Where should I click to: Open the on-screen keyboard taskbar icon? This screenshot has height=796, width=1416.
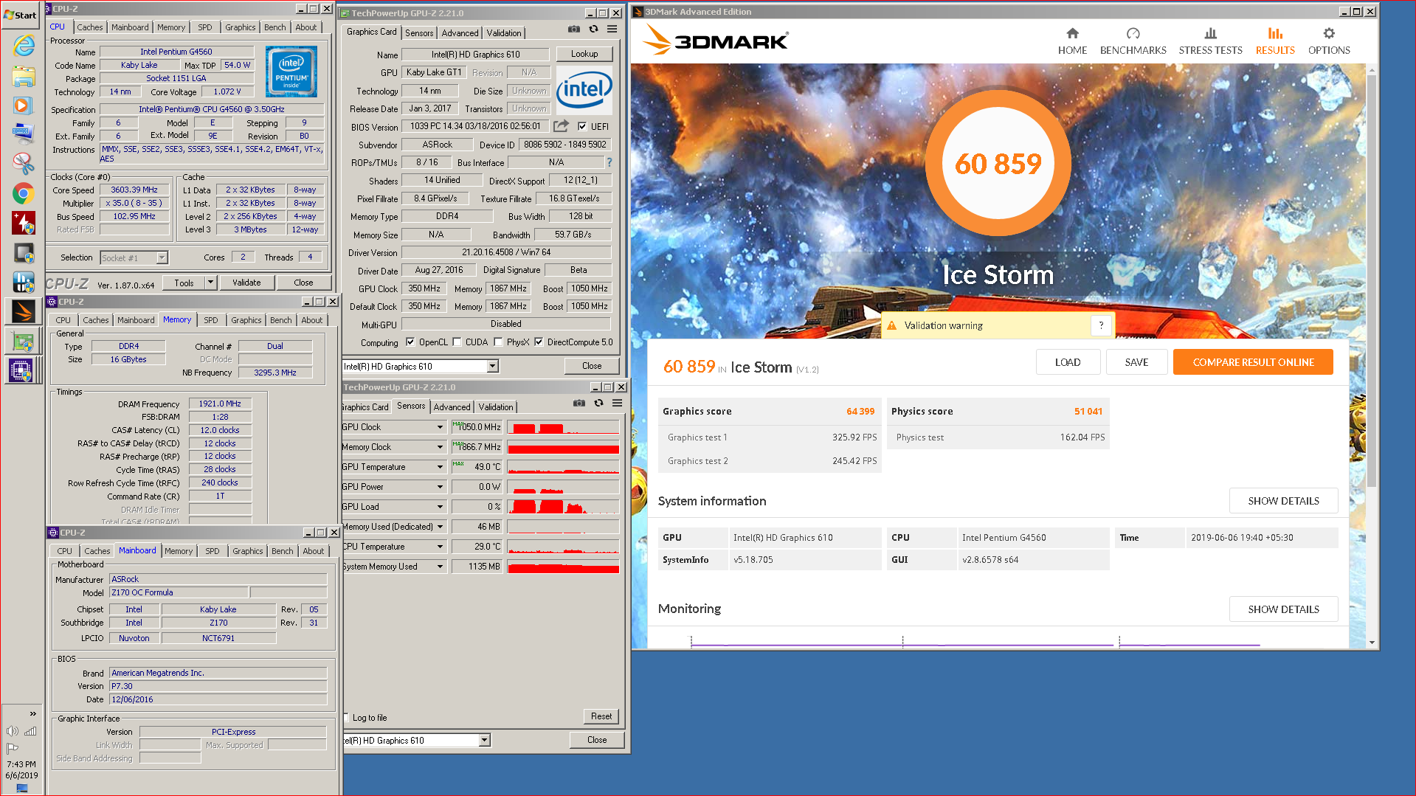click(24, 134)
